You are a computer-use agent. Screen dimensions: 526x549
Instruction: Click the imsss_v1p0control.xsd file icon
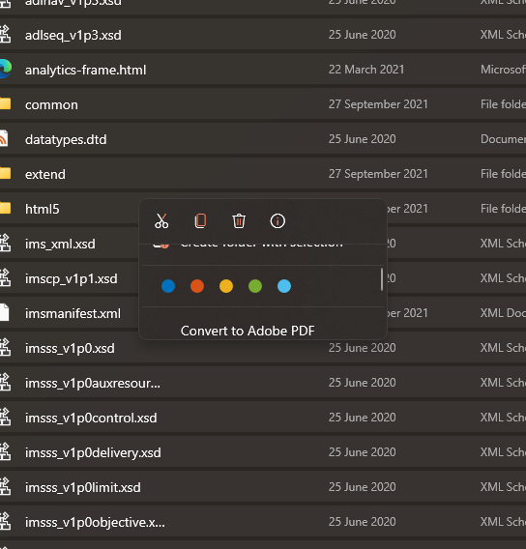5,417
